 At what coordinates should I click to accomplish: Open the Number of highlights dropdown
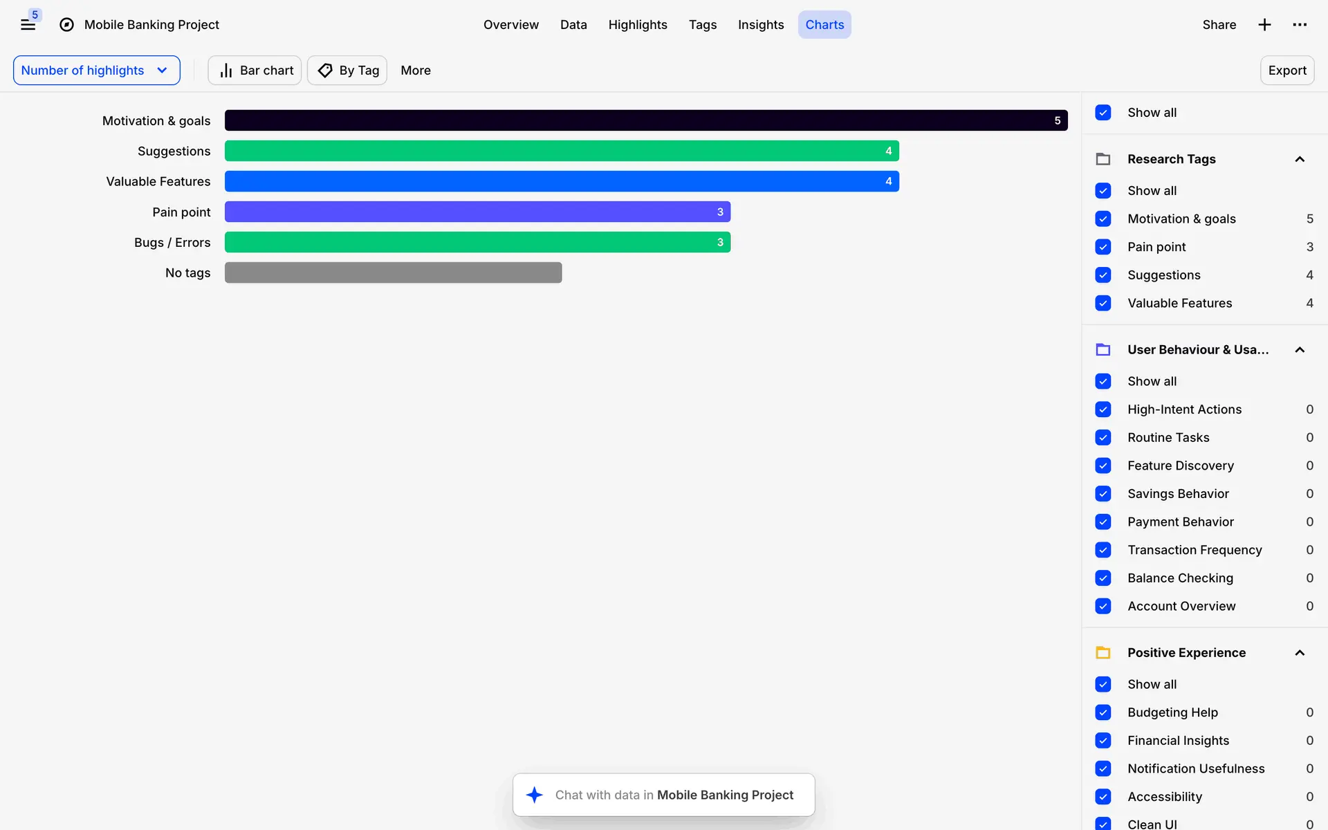click(x=96, y=71)
